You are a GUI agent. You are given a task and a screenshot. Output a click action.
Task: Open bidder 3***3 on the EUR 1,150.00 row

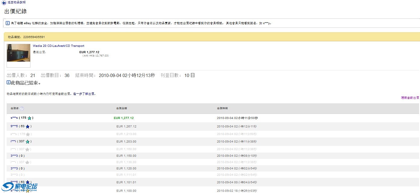[14, 156]
